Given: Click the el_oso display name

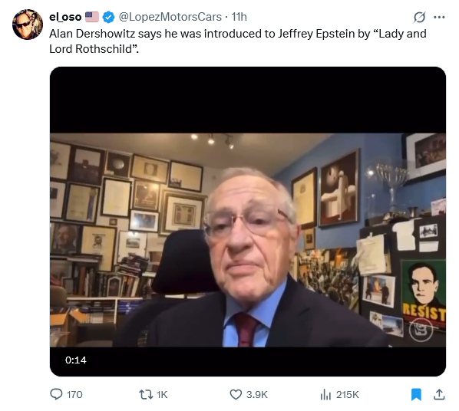Looking at the screenshot, I should point(65,17).
